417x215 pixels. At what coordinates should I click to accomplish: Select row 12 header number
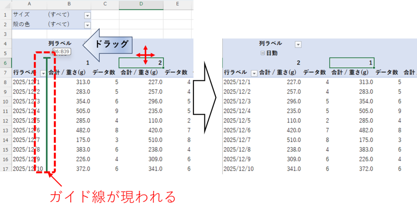(x=5, y=121)
